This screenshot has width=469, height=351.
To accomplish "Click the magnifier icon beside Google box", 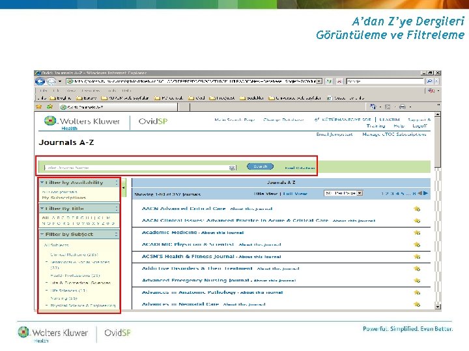I will pos(429,81).
